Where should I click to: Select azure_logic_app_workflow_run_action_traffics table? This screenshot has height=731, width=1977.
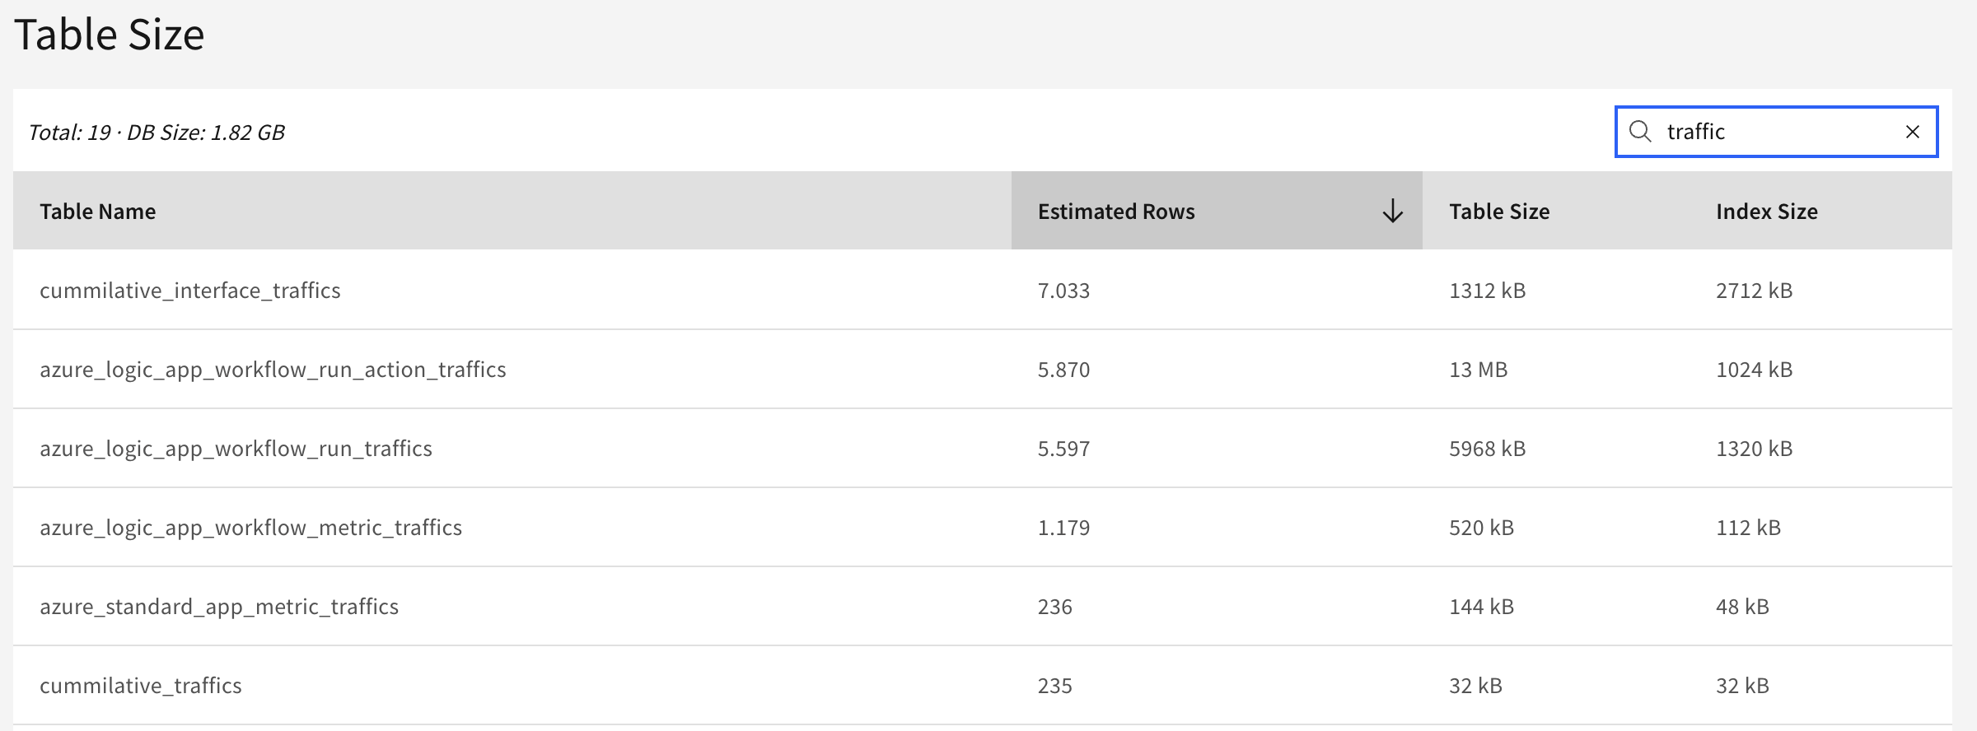pos(273,370)
